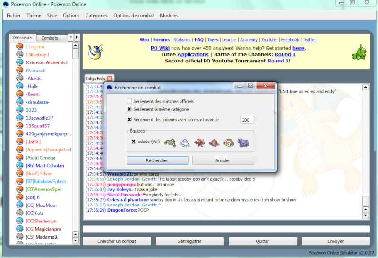Image resolution: width=378 pixels, height=258 pixels.
Task: Click the Chercher un combat button
Action: click(x=117, y=241)
